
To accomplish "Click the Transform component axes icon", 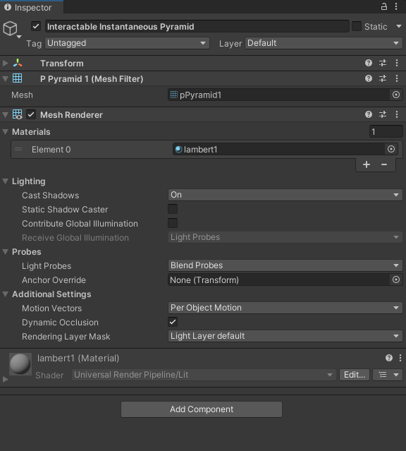I will click(18, 63).
